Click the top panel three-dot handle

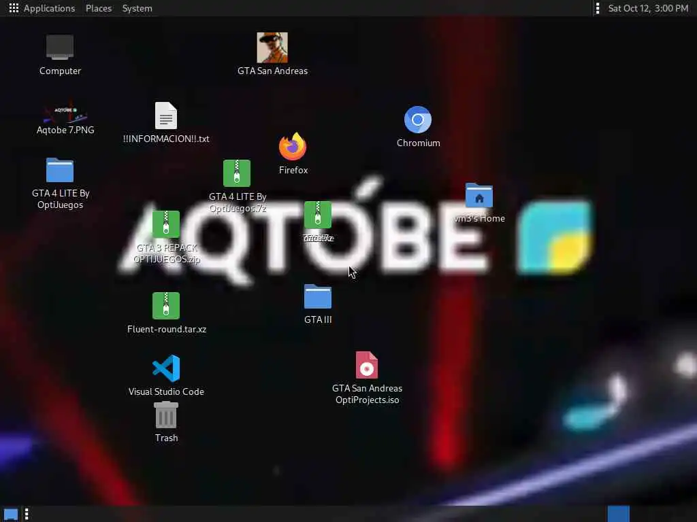(x=598, y=8)
